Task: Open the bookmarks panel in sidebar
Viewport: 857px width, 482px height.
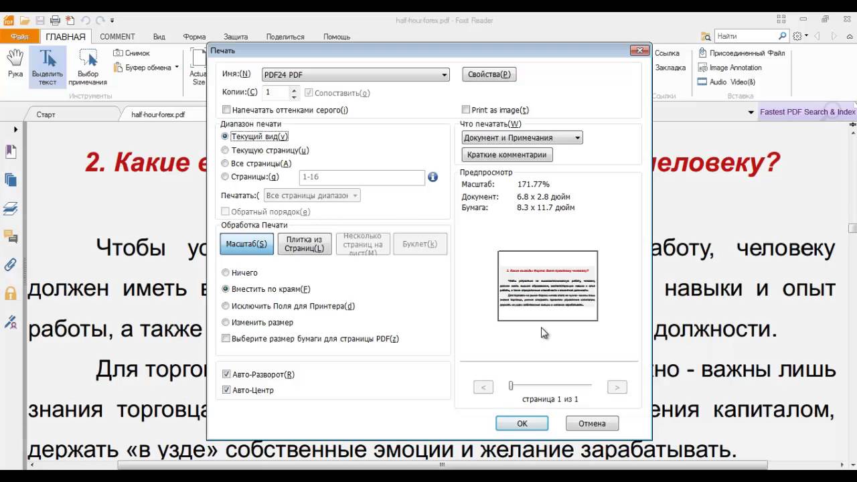Action: click(11, 153)
